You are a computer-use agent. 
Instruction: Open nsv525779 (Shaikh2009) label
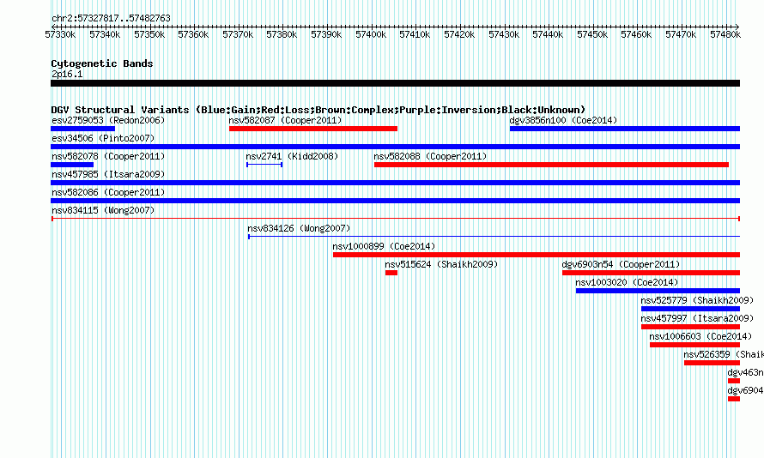[x=697, y=300]
